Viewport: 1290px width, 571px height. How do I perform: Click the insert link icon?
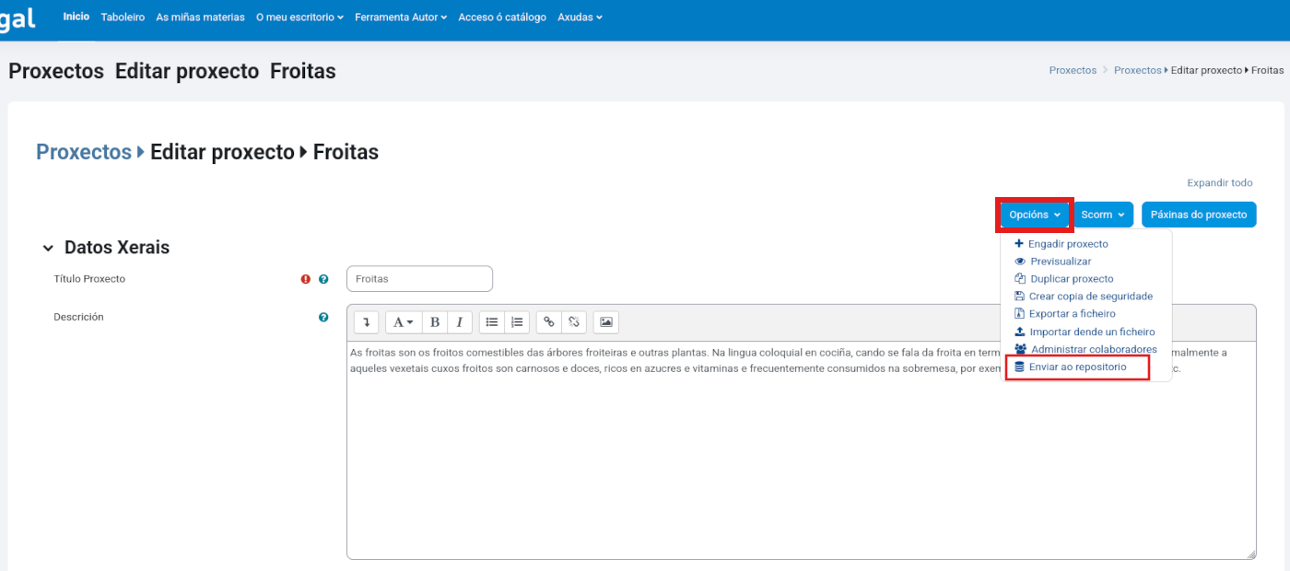click(549, 321)
